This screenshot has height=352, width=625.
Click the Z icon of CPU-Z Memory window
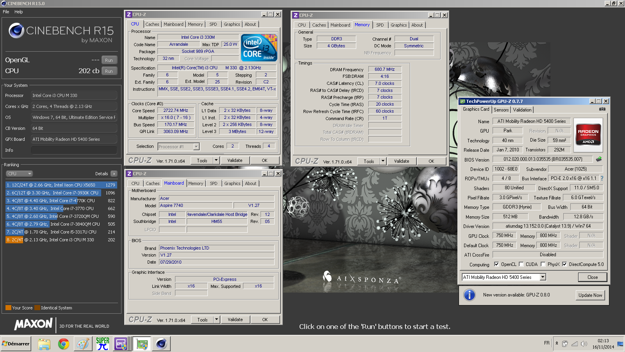296,15
